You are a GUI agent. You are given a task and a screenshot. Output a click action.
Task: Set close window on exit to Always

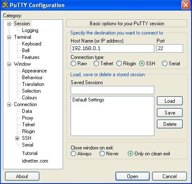coord(73,154)
